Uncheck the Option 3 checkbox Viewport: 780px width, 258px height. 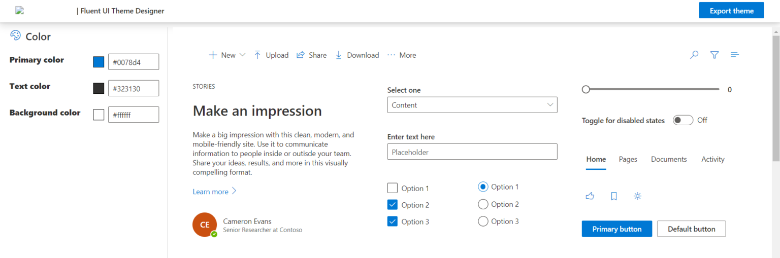[393, 222]
